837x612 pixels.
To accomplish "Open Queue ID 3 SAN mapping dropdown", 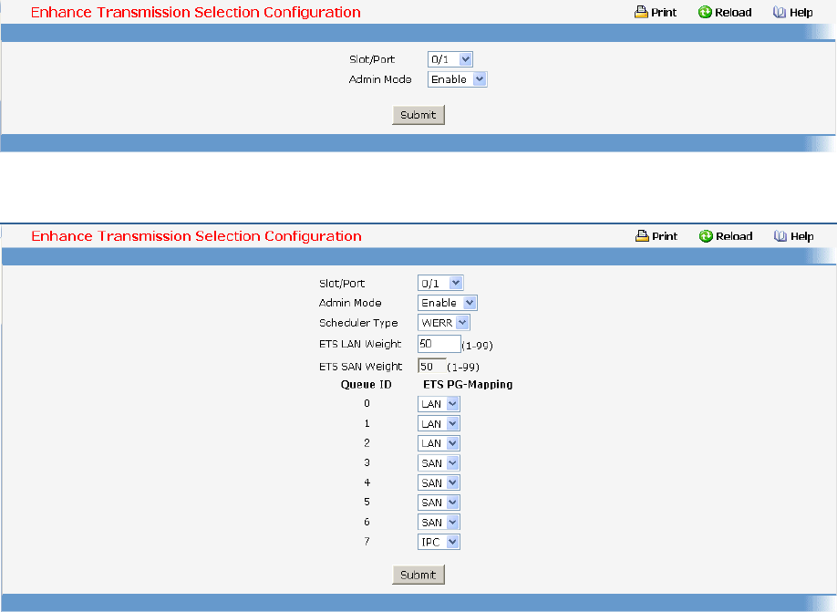I will pos(439,463).
